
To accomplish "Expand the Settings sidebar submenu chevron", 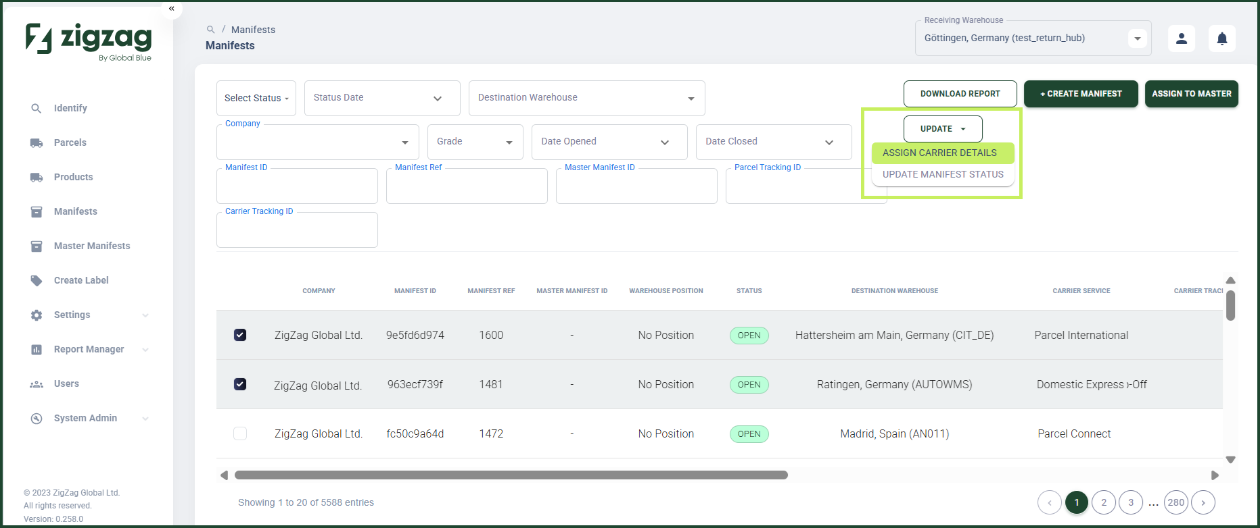I will (145, 315).
